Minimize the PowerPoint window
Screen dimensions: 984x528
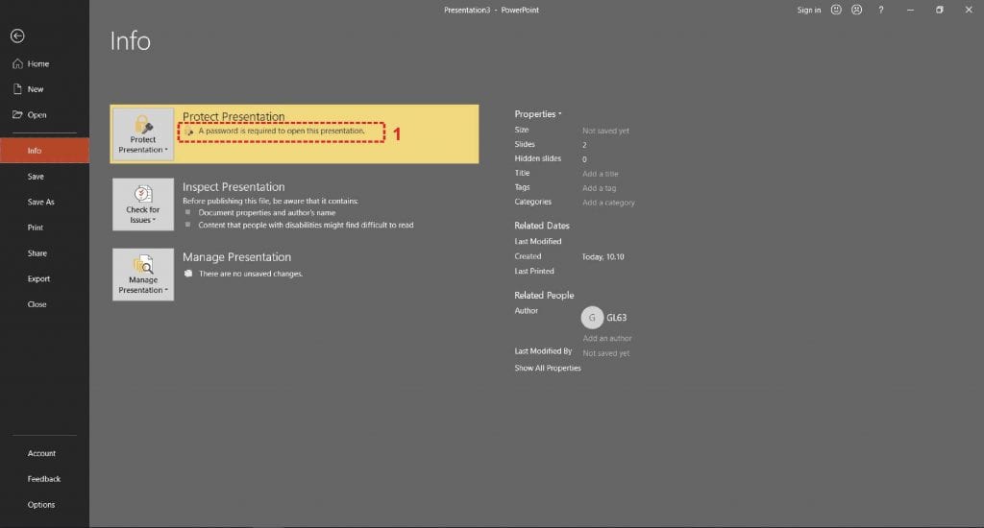click(x=910, y=10)
